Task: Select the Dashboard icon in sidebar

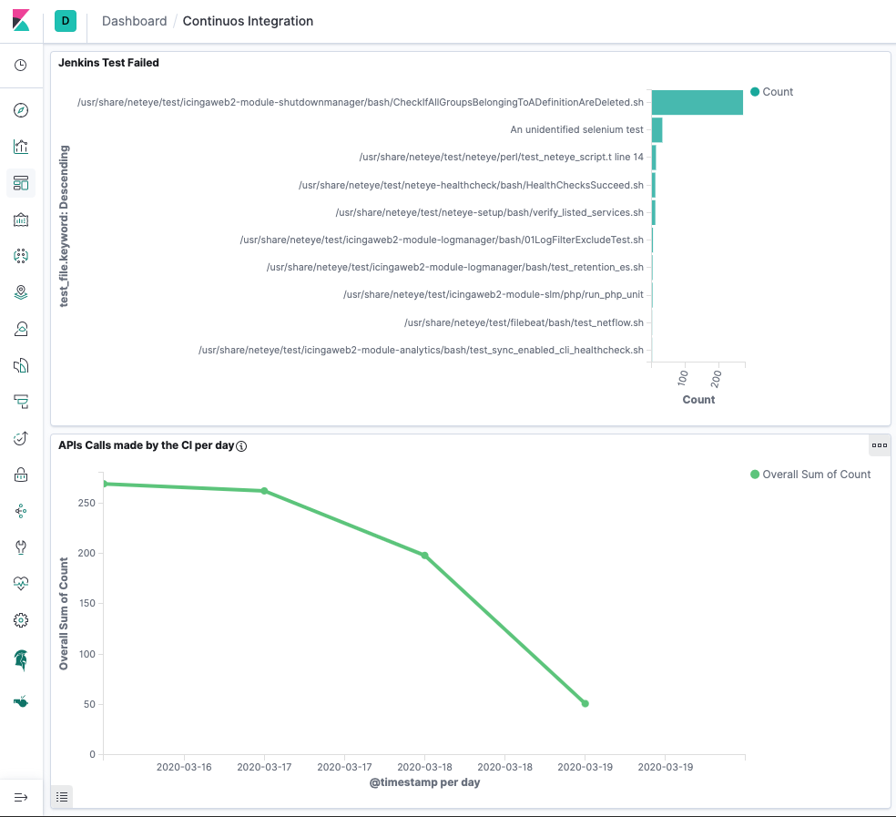Action: tap(21, 183)
